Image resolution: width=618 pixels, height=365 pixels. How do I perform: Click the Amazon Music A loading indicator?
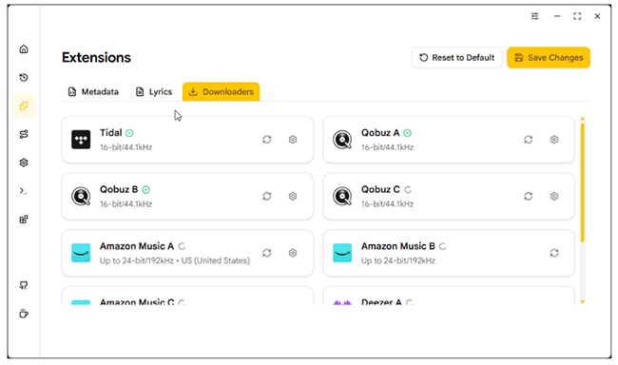(x=182, y=246)
